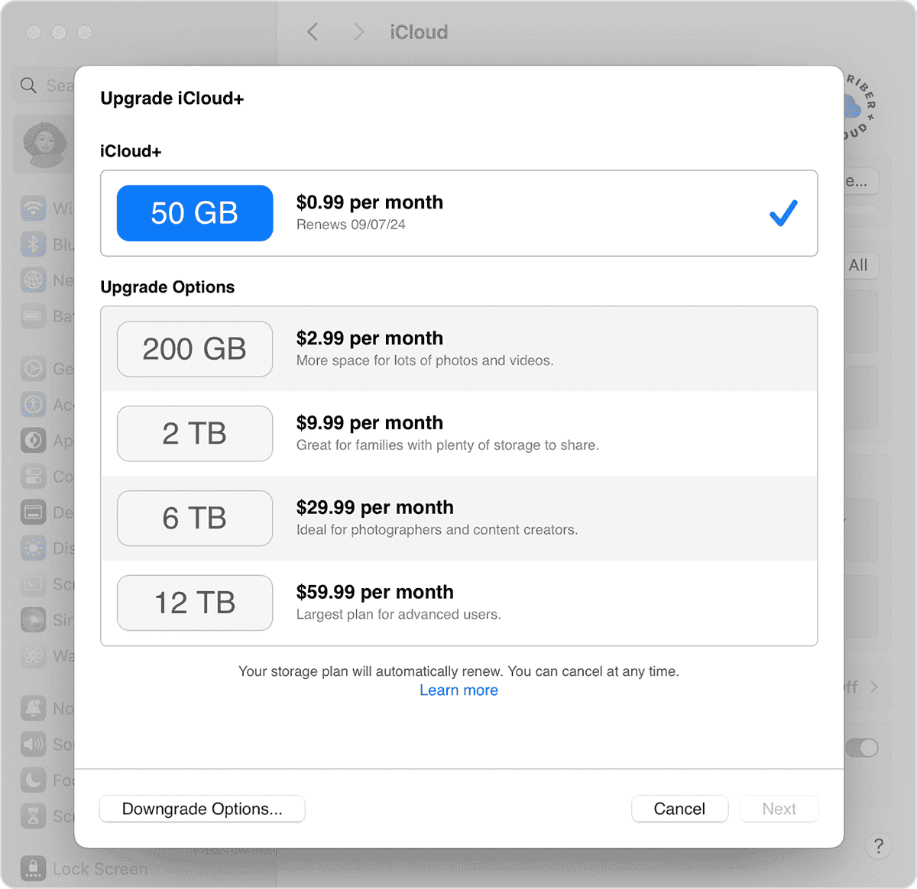
Task: Open the Learn more link
Action: [458, 690]
